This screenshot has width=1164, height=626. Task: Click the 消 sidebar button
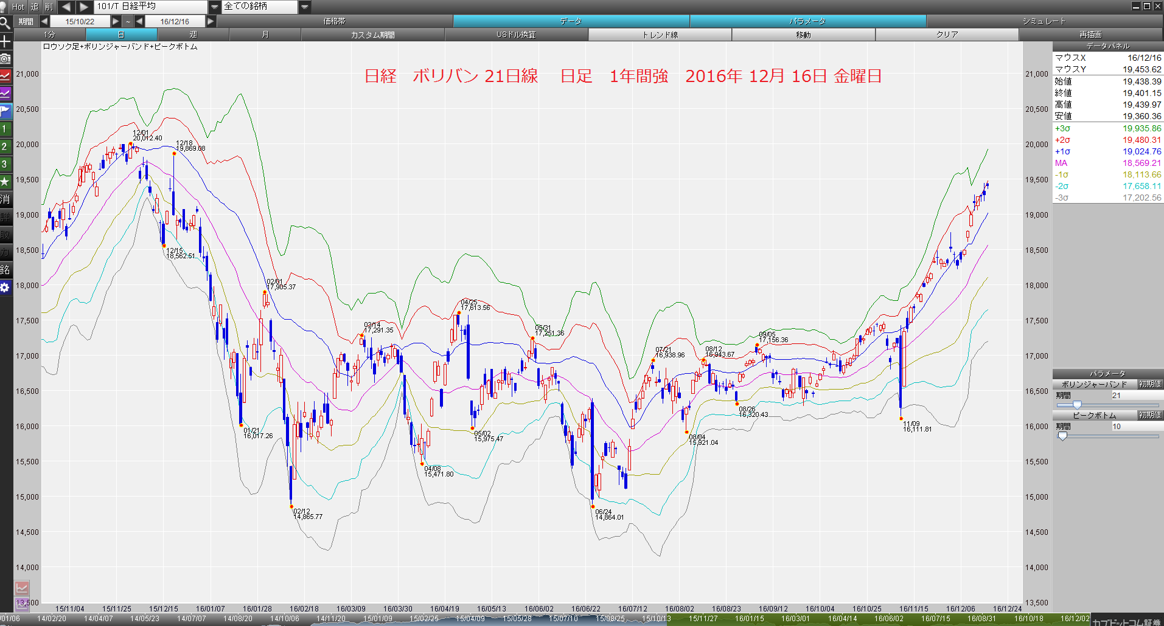(x=5, y=199)
